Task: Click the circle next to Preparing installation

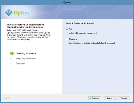Action: coord(11,58)
